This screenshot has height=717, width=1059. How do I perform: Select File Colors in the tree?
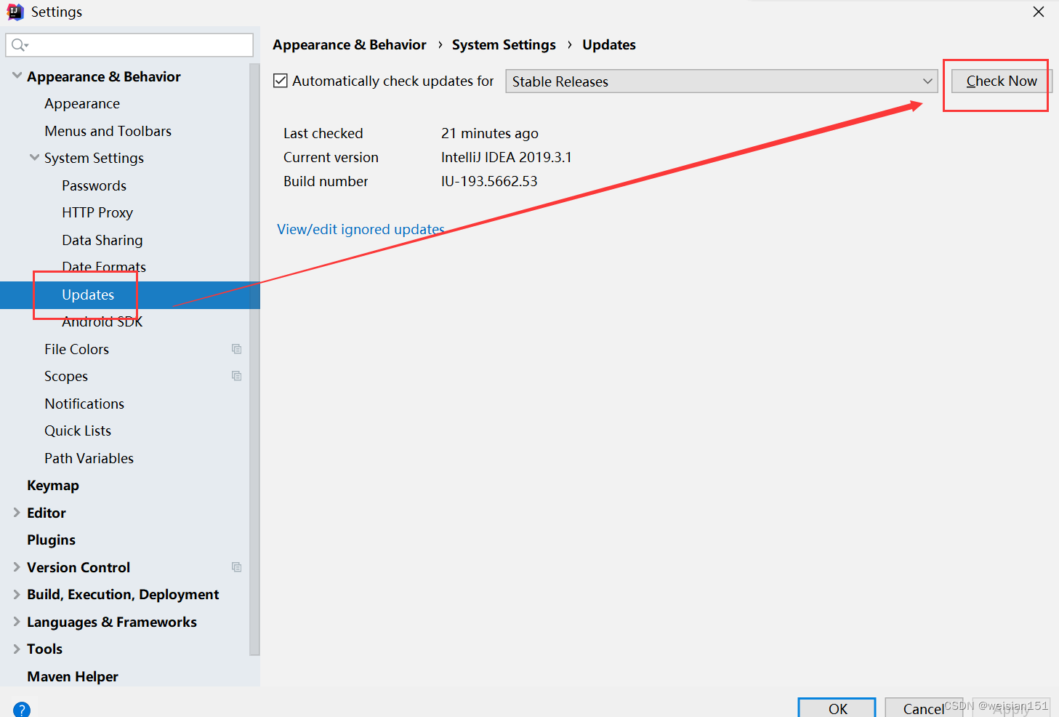tap(76, 349)
